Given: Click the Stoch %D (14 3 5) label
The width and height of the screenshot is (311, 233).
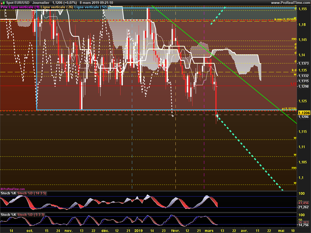Looking at the screenshot, I should pyautogui.click(x=32, y=193).
